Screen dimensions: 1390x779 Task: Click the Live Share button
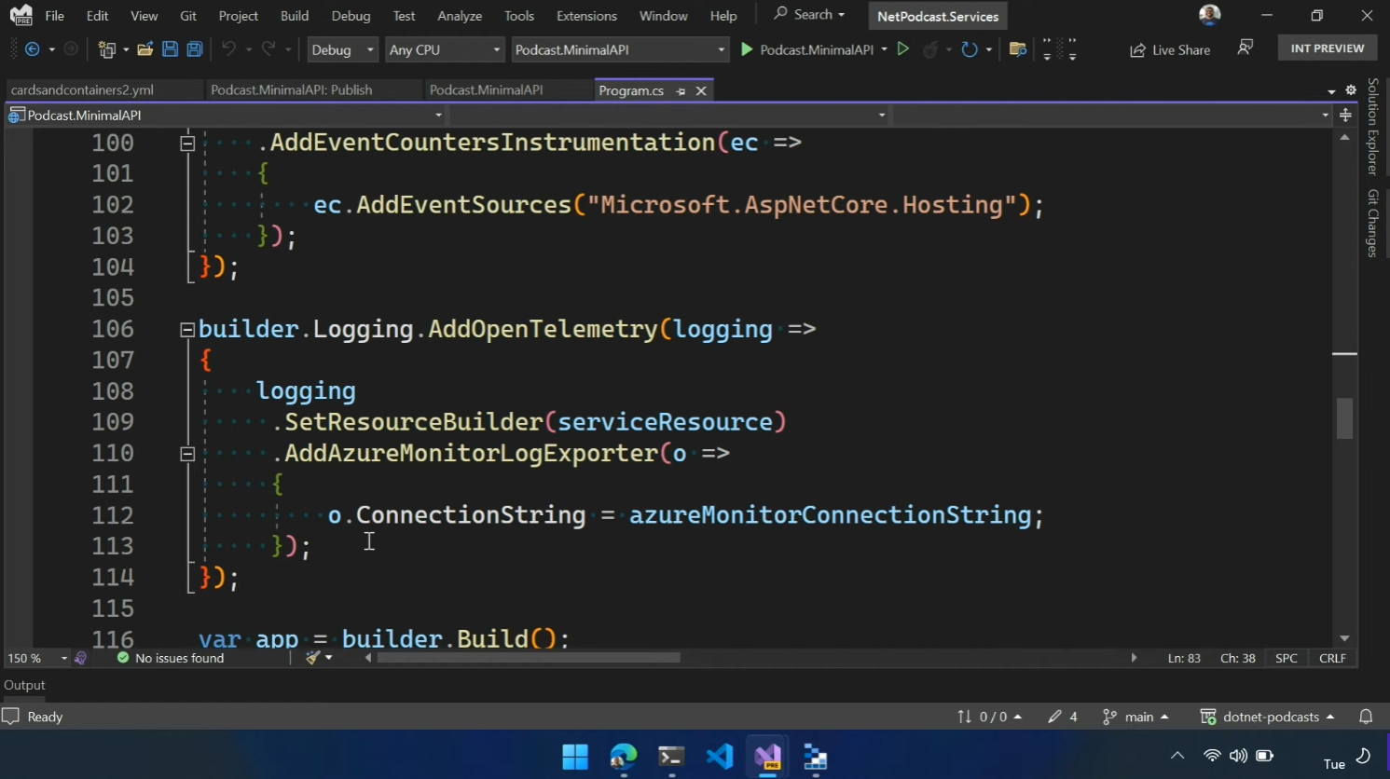tap(1170, 49)
